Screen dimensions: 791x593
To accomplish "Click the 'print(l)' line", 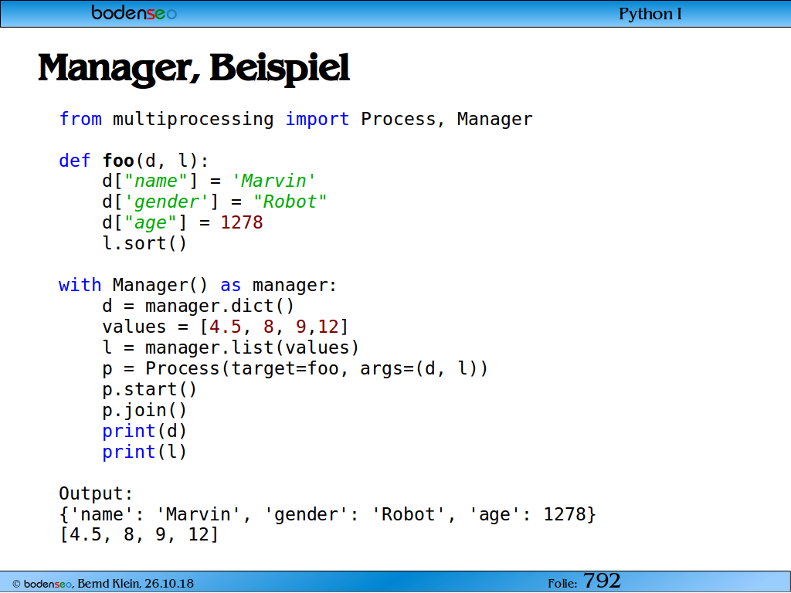I will (144, 452).
